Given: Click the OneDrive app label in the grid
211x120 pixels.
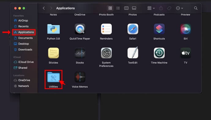Looking at the screenshot, I should point(80,15).
